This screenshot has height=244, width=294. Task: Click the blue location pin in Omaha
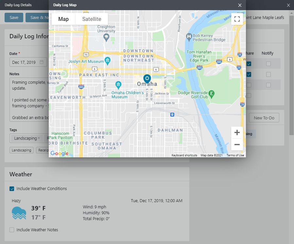pos(147,78)
